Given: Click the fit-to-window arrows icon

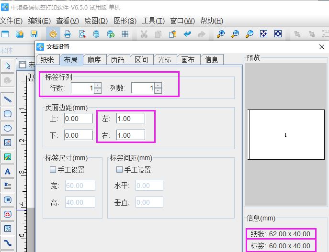Looking at the screenshot, I should pyautogui.click(x=263, y=34).
